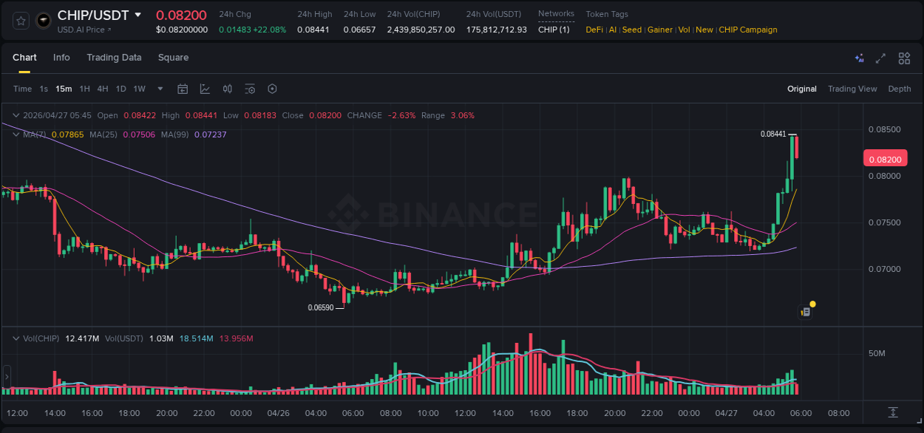Open the Info tab
The image size is (924, 433).
click(61, 58)
